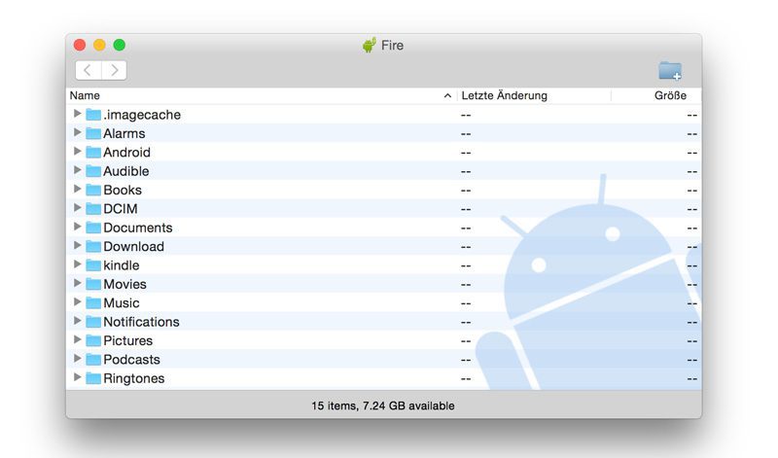The height and width of the screenshot is (458, 778).
Task: Select the Podcasts folder name
Action: coord(132,360)
